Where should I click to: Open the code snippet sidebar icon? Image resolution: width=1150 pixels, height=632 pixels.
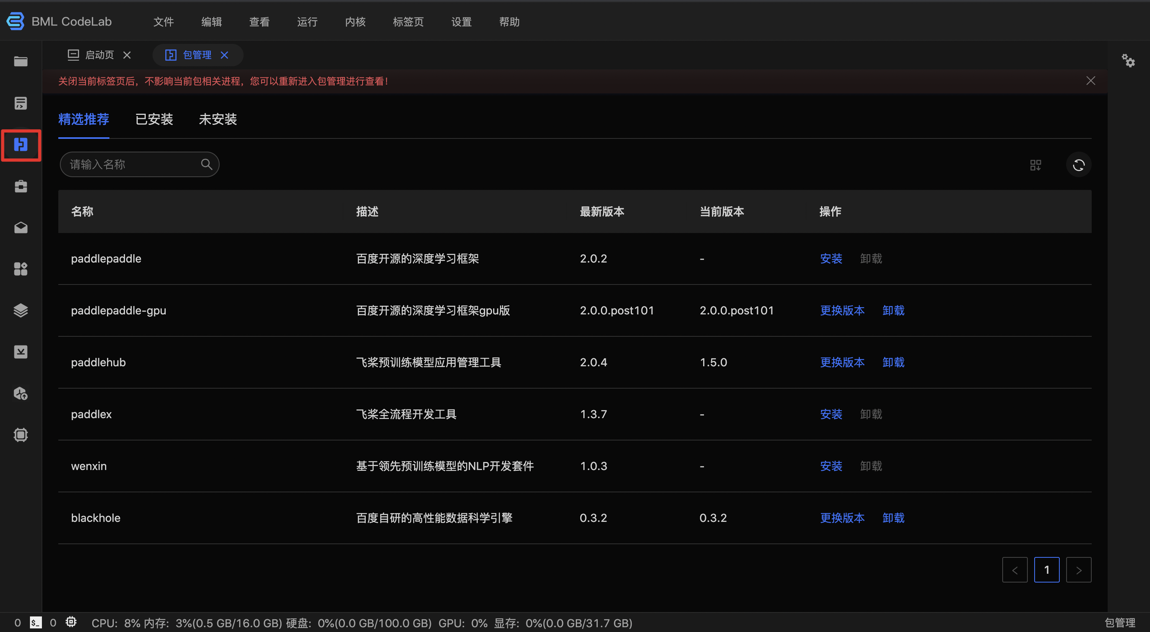[20, 103]
